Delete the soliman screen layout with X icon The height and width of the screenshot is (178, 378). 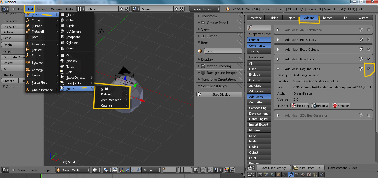(127, 9)
